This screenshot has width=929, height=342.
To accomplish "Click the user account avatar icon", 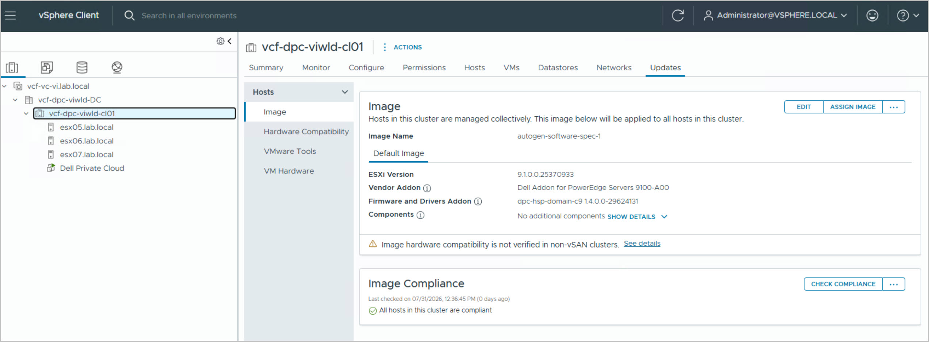I will [x=708, y=15].
